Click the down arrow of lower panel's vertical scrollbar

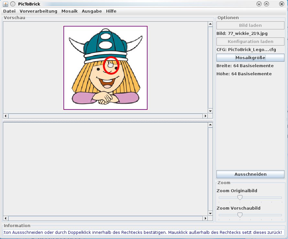pos(210,213)
